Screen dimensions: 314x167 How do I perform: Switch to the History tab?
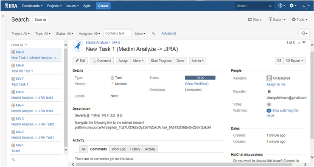[x=135, y=149]
